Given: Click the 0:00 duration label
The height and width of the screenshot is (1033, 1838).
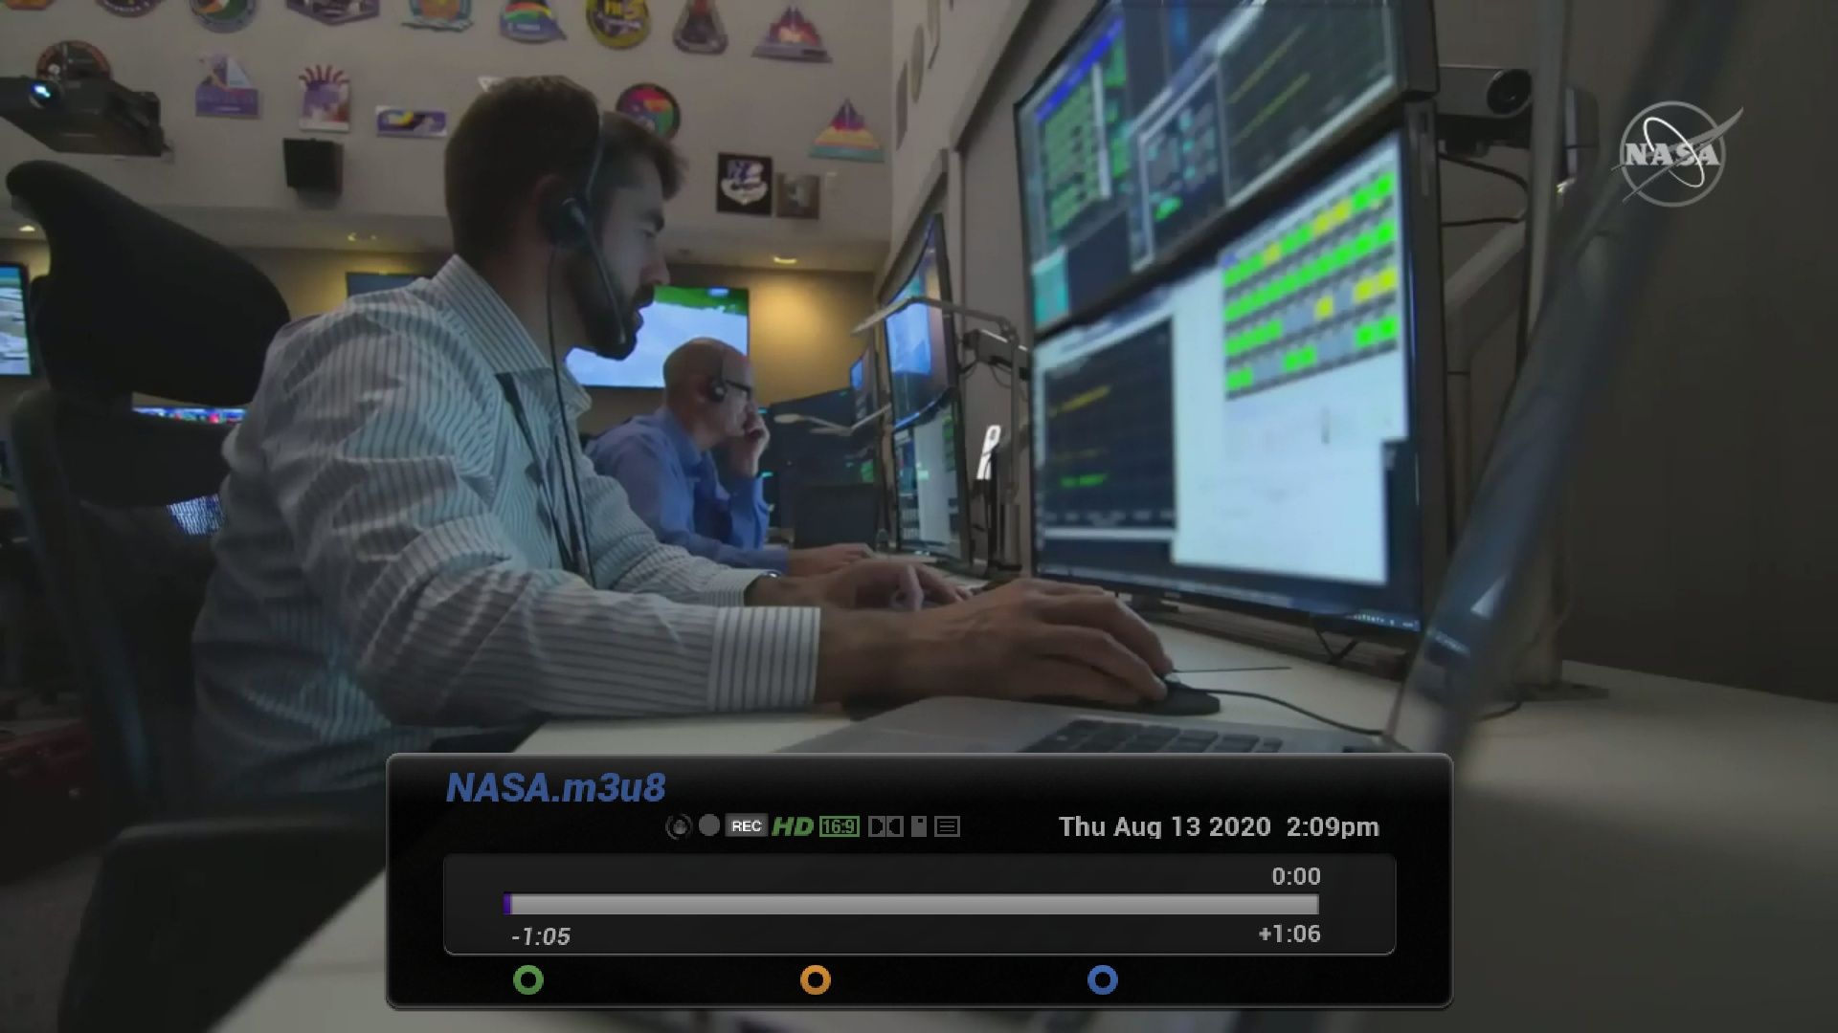Looking at the screenshot, I should 1295,877.
